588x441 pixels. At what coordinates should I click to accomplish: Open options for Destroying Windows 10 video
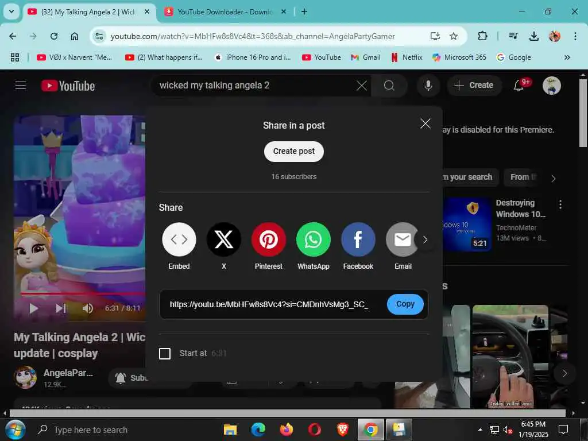[560, 204]
